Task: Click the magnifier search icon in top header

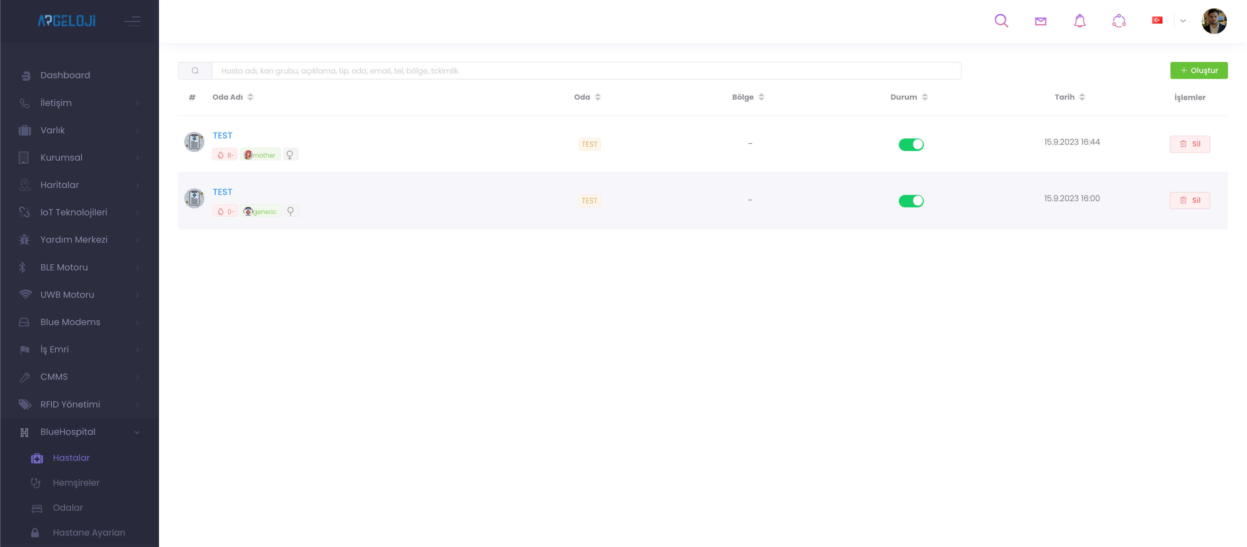Action: click(x=1001, y=21)
